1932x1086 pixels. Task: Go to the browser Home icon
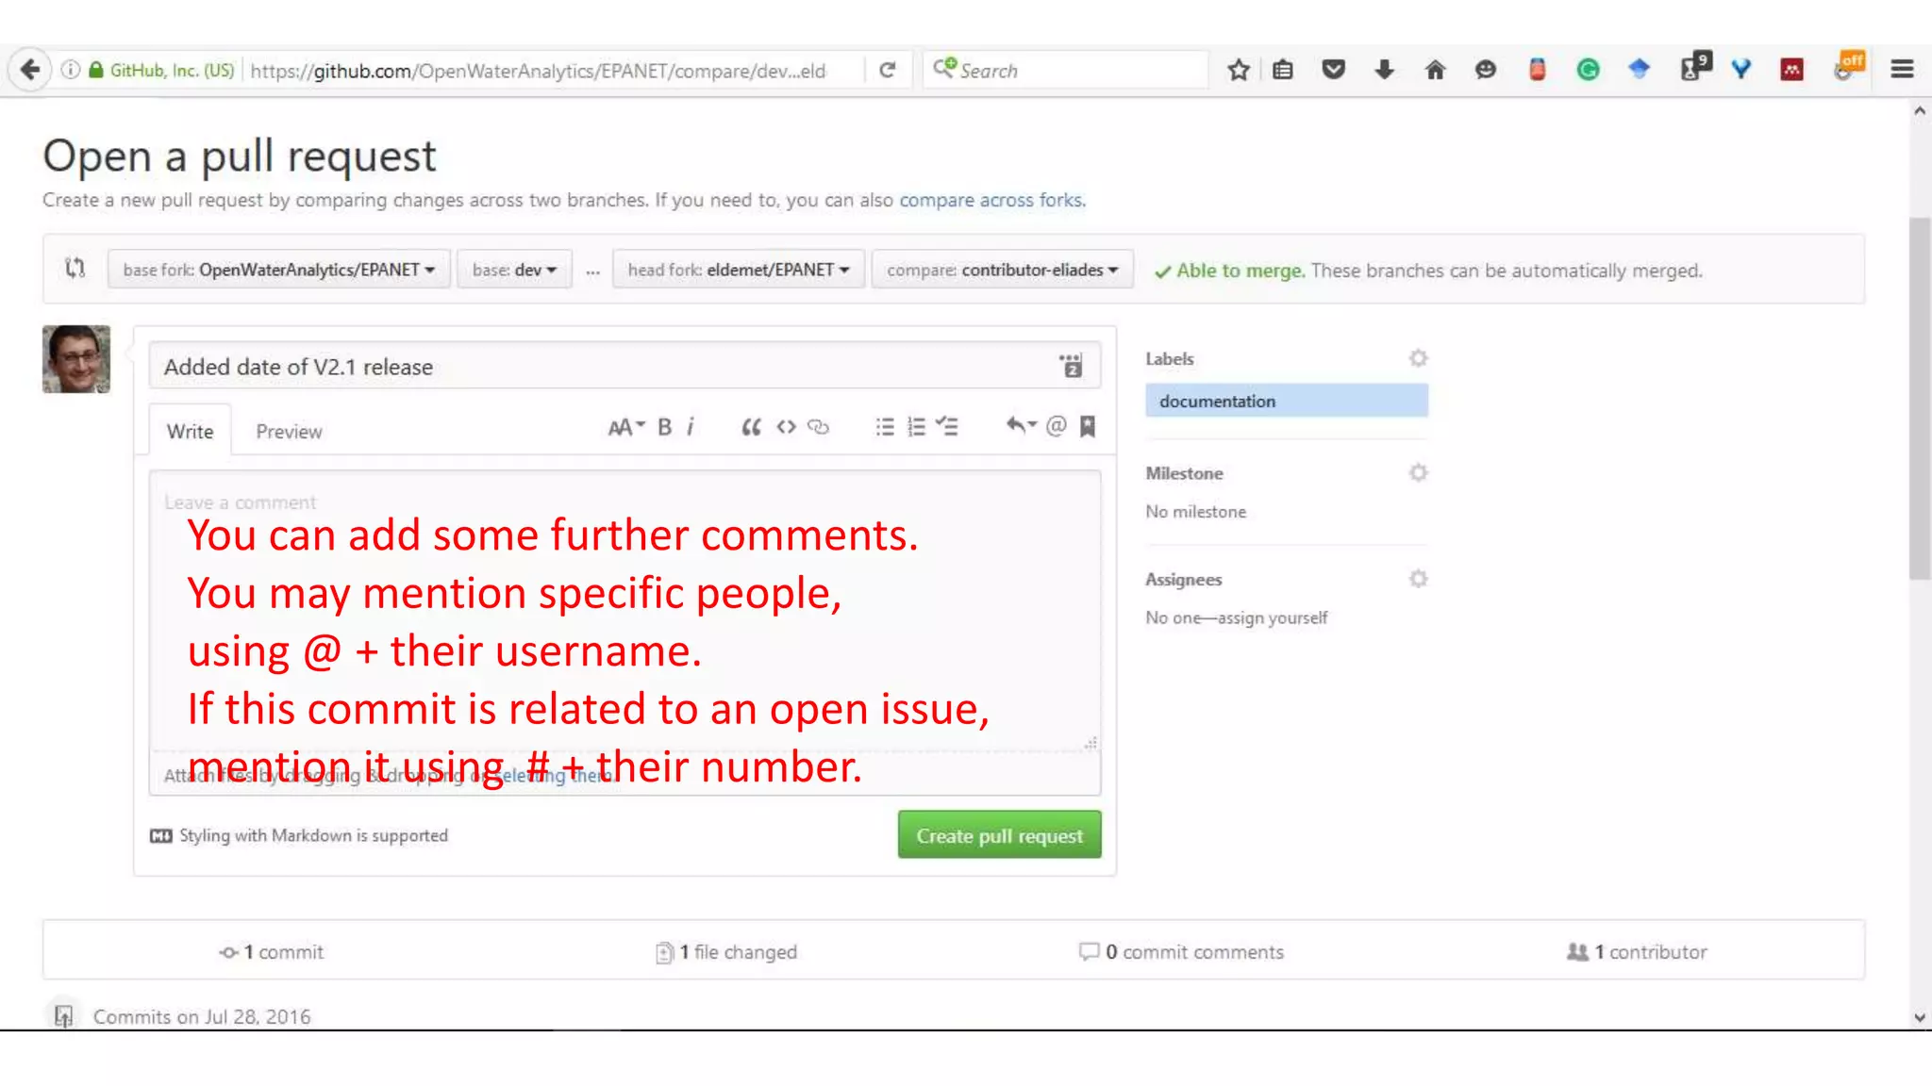click(x=1435, y=70)
